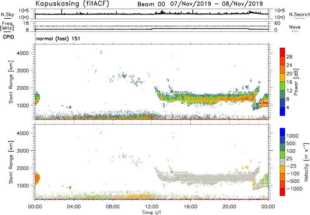This screenshot has width=310, height=215.
Task: Click the "N.Sky" legend label
Action: pyautogui.click(x=7, y=14)
